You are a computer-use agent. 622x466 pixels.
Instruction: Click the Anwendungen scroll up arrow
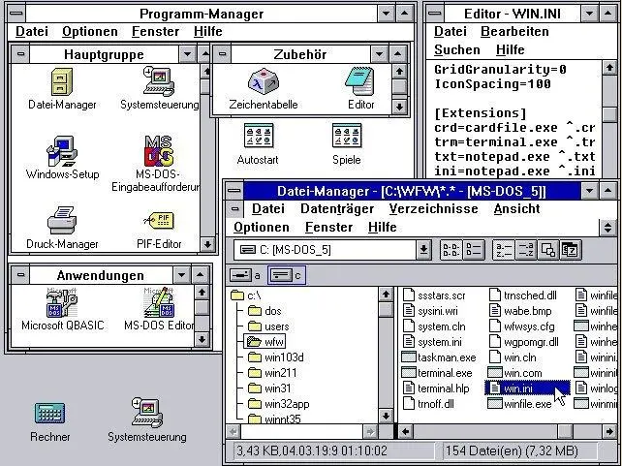(x=202, y=293)
